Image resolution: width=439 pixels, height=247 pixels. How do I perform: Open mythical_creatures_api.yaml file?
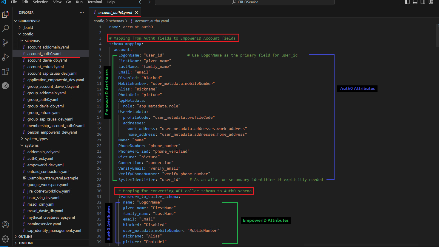(51, 217)
